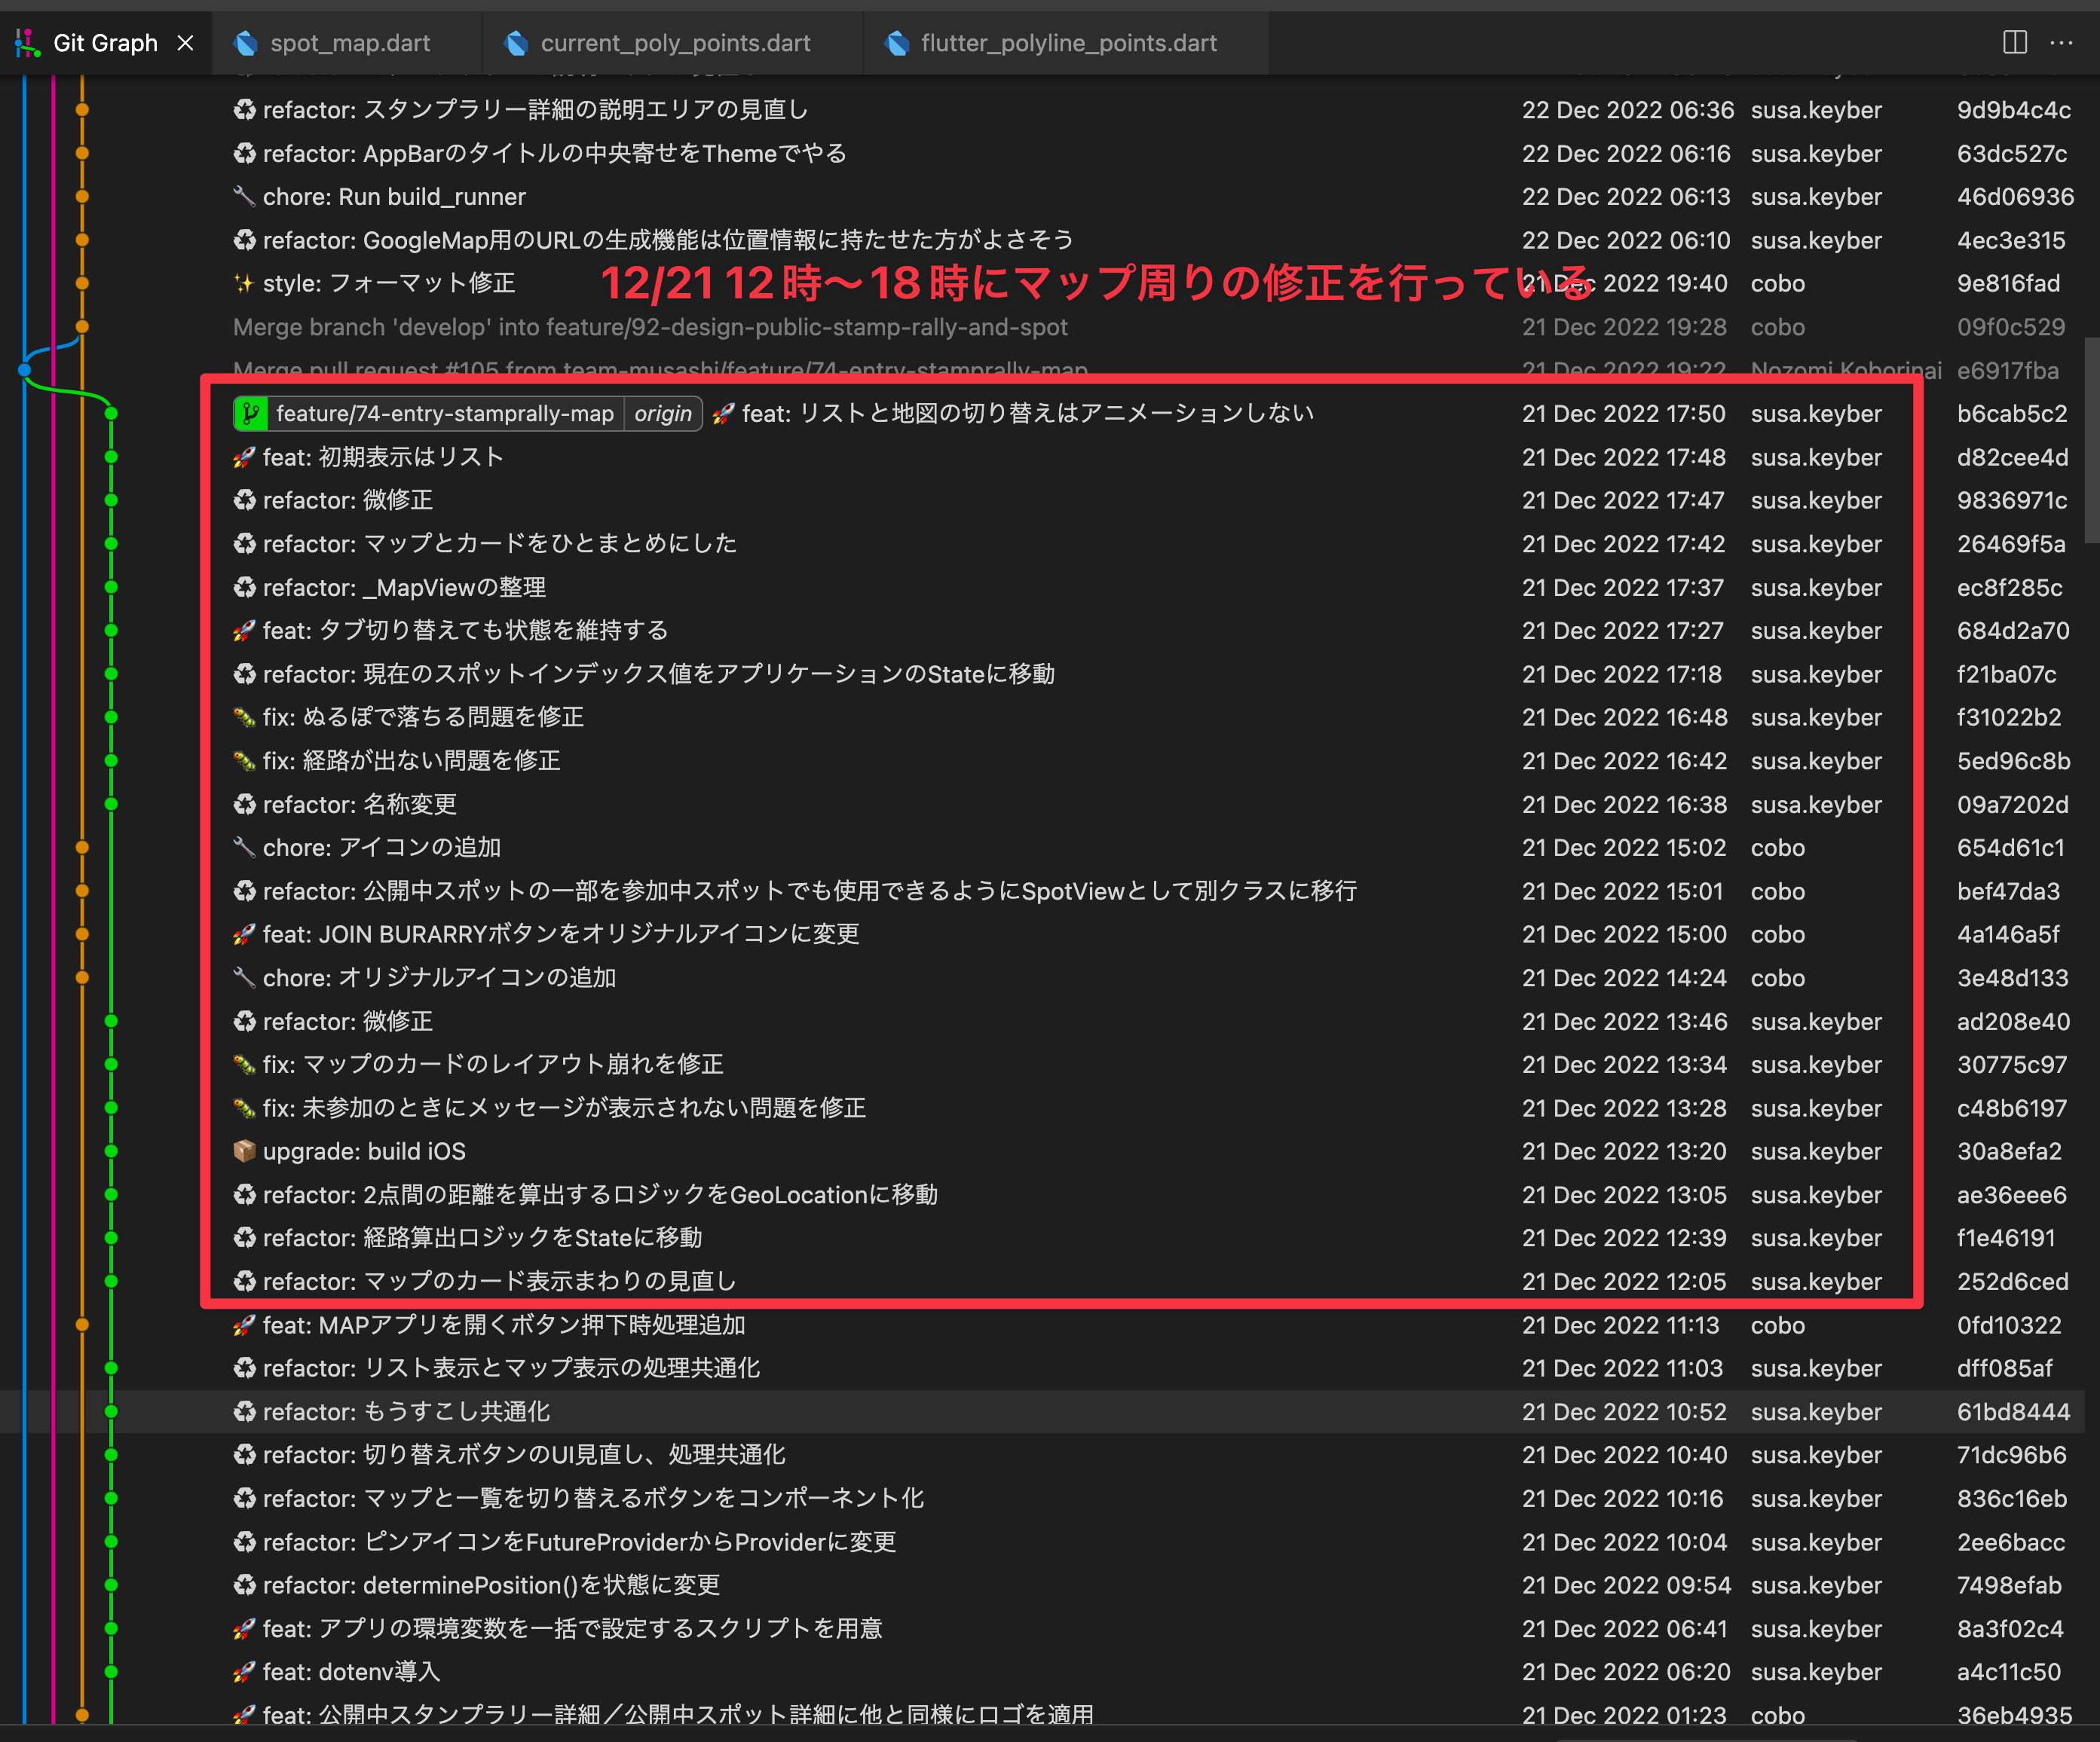Viewport: 2100px width, 1742px height.
Task: Expand the merge commit into feature/92-design-public-stamp-rally-and-spot
Action: click(650, 327)
